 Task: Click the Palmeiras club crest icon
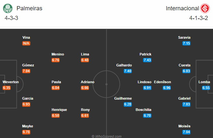[8, 8]
